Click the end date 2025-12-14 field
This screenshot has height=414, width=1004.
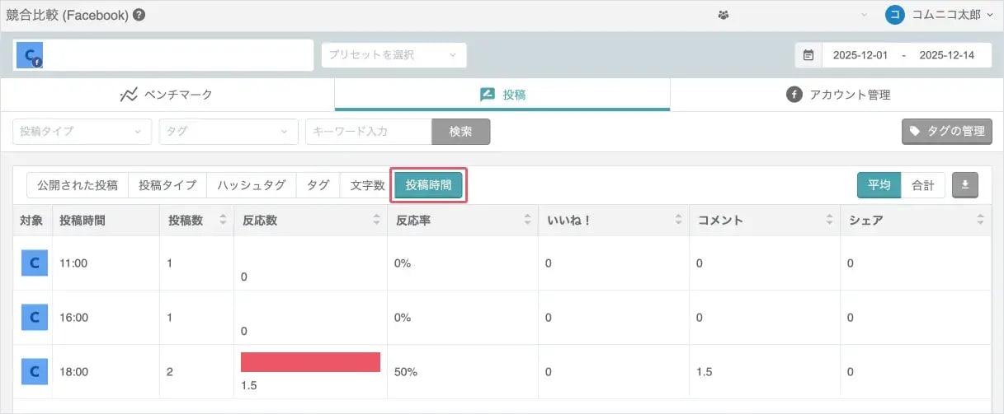click(947, 55)
